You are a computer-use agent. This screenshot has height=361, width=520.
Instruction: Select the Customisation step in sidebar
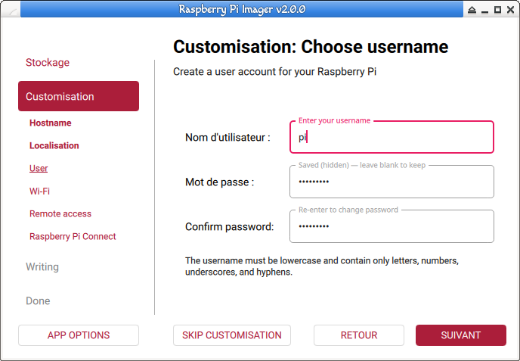click(x=79, y=96)
